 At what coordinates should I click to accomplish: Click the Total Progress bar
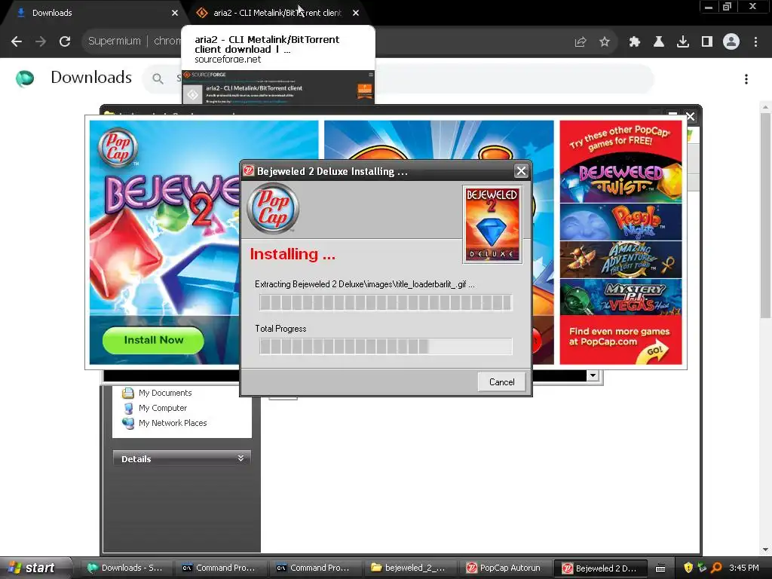tap(385, 347)
